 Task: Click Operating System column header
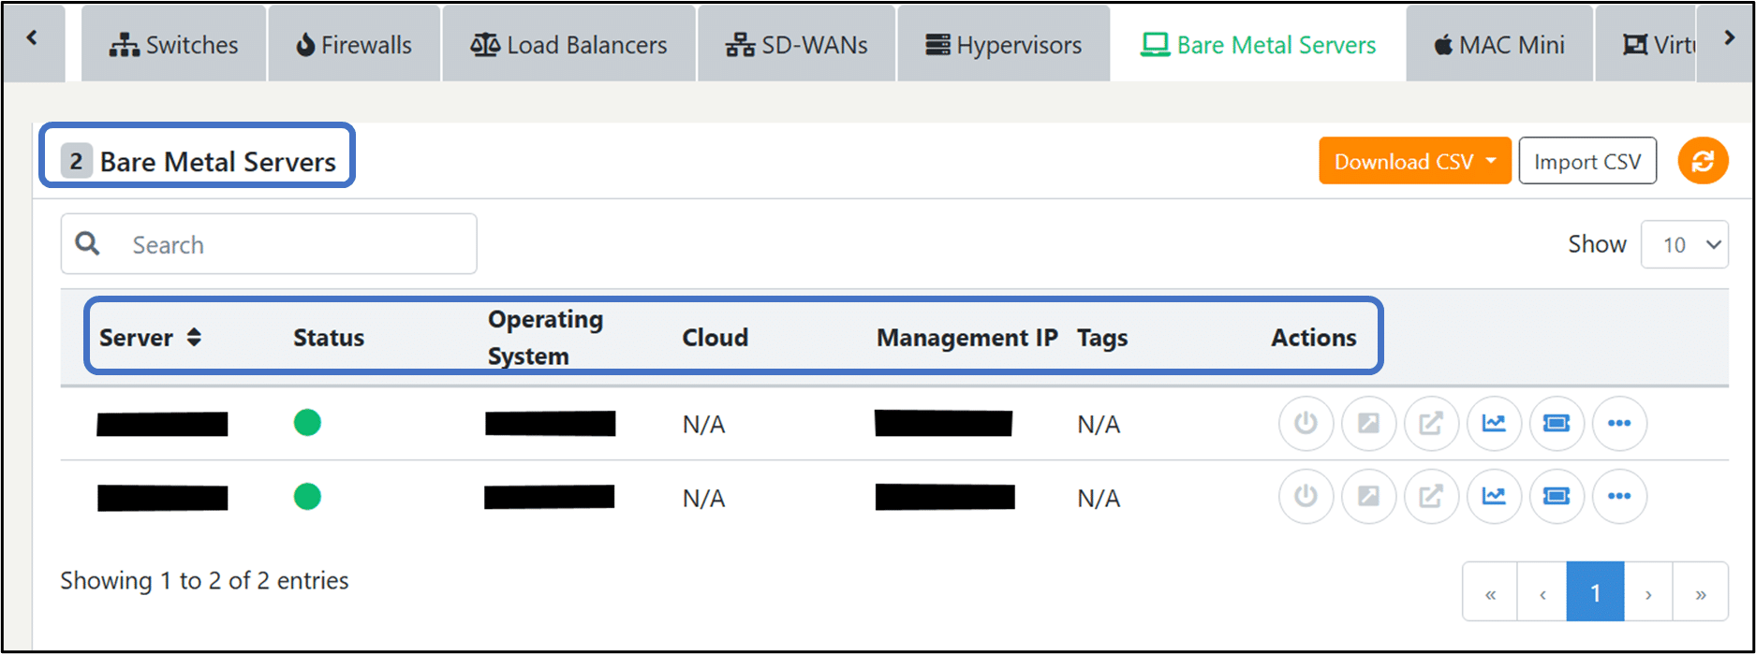pyautogui.click(x=545, y=338)
